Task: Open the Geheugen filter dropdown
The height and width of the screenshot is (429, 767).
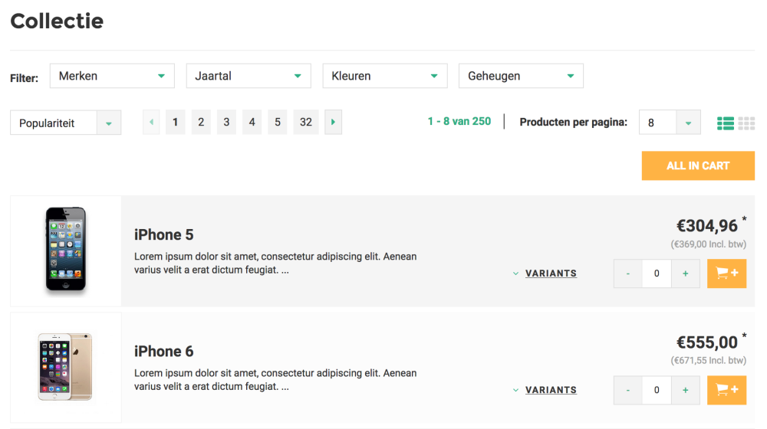Action: [521, 76]
